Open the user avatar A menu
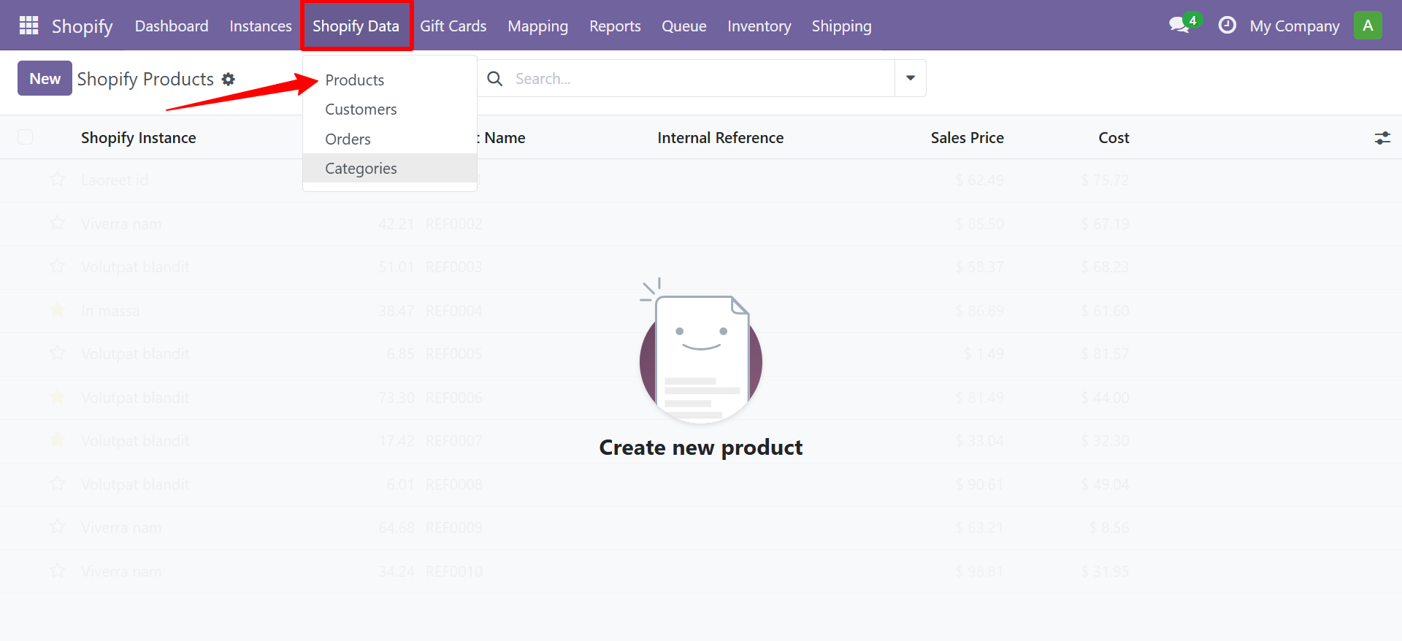Screen dimensions: 1402x641 1368,26
